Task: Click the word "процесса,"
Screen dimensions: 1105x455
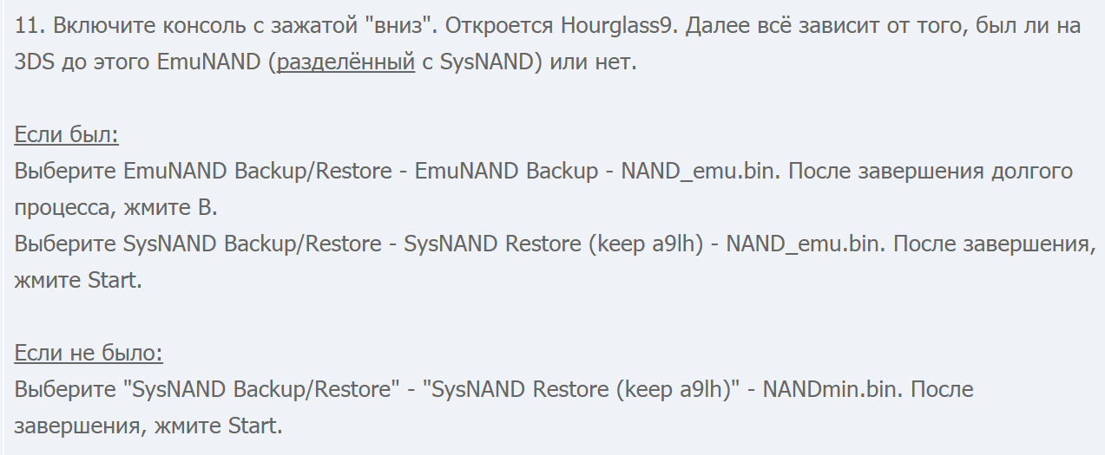Action: [x=60, y=208]
